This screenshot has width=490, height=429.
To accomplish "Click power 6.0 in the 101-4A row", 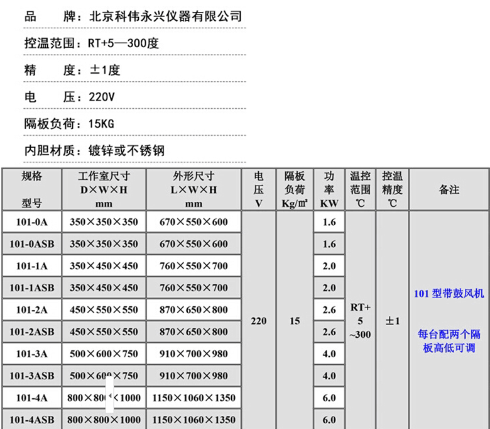I will pyautogui.click(x=329, y=398).
